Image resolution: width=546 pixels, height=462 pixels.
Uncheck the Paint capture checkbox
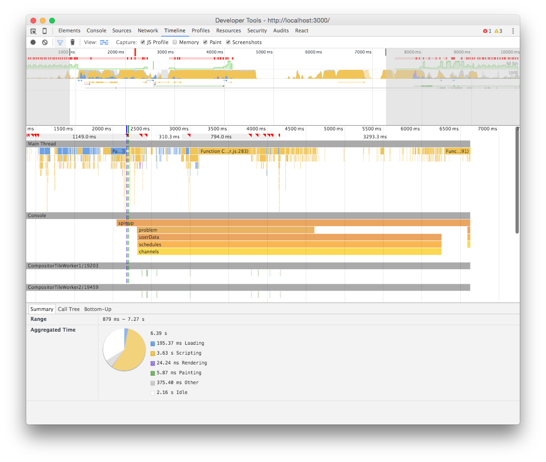point(205,42)
